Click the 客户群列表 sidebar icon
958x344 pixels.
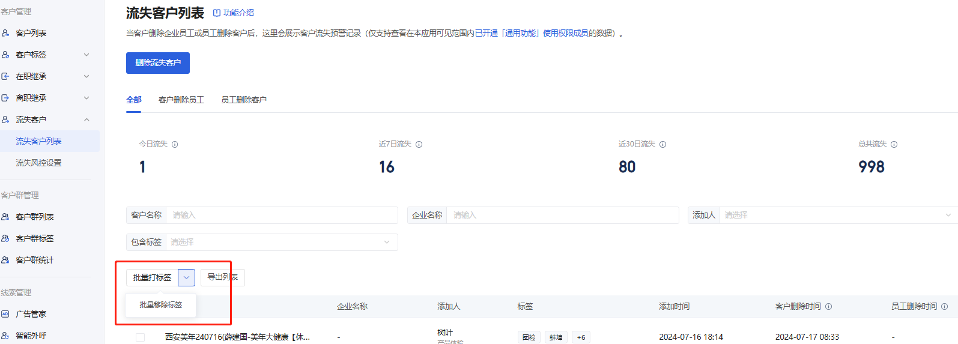(x=5, y=217)
